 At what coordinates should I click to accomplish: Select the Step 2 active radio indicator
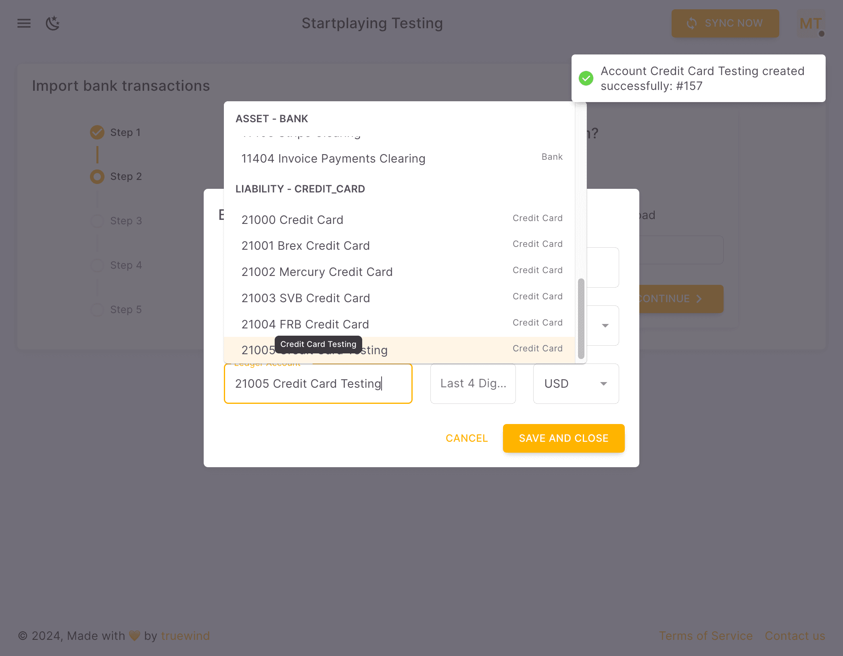[x=97, y=177]
